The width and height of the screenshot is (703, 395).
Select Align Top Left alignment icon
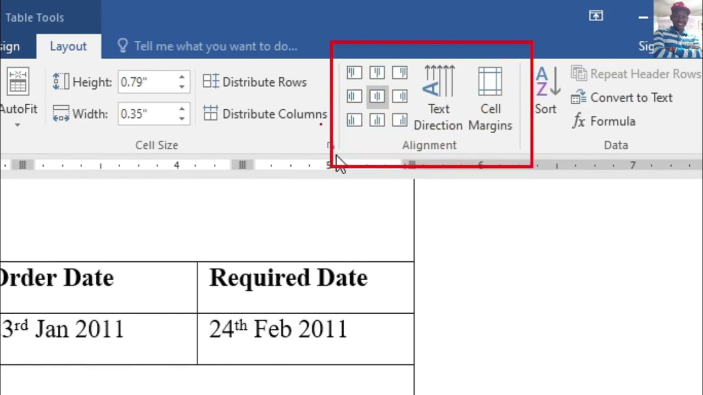354,73
